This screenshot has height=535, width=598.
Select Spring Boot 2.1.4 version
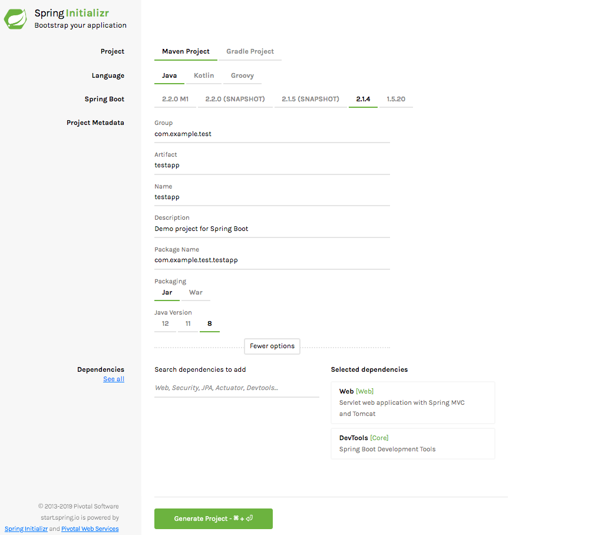pyautogui.click(x=363, y=99)
